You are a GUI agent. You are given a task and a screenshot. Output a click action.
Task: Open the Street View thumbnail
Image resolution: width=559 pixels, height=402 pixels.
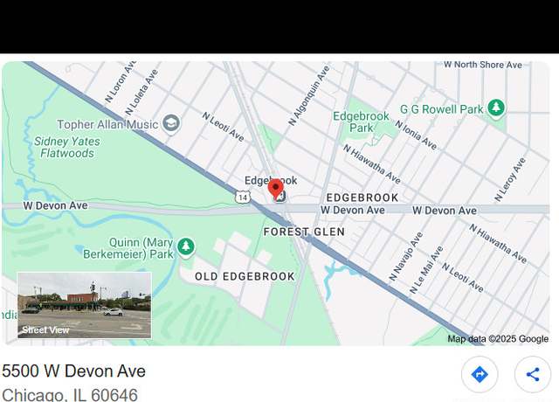pos(85,305)
